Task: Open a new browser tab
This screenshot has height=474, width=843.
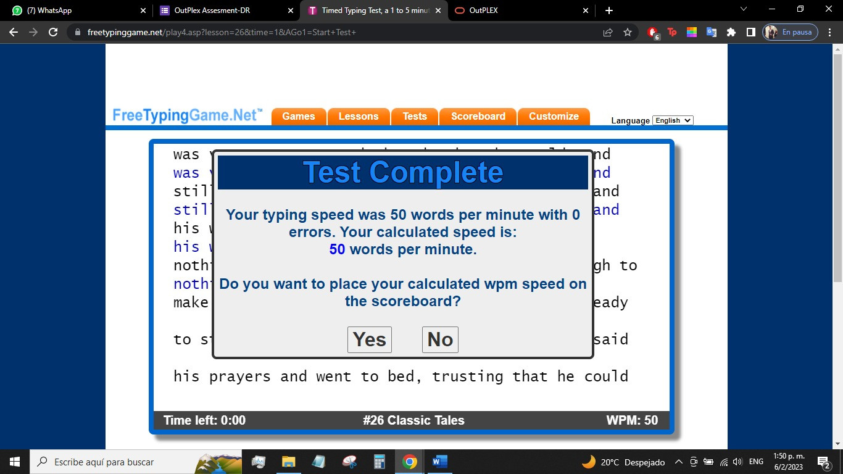Action: click(x=609, y=10)
